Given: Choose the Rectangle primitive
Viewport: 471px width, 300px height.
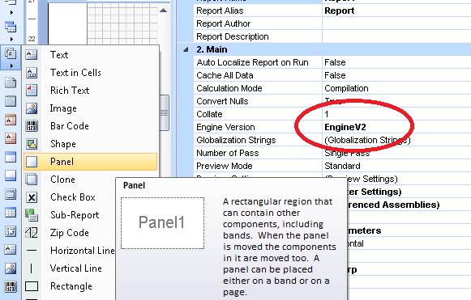Looking at the screenshot, I should (x=70, y=286).
